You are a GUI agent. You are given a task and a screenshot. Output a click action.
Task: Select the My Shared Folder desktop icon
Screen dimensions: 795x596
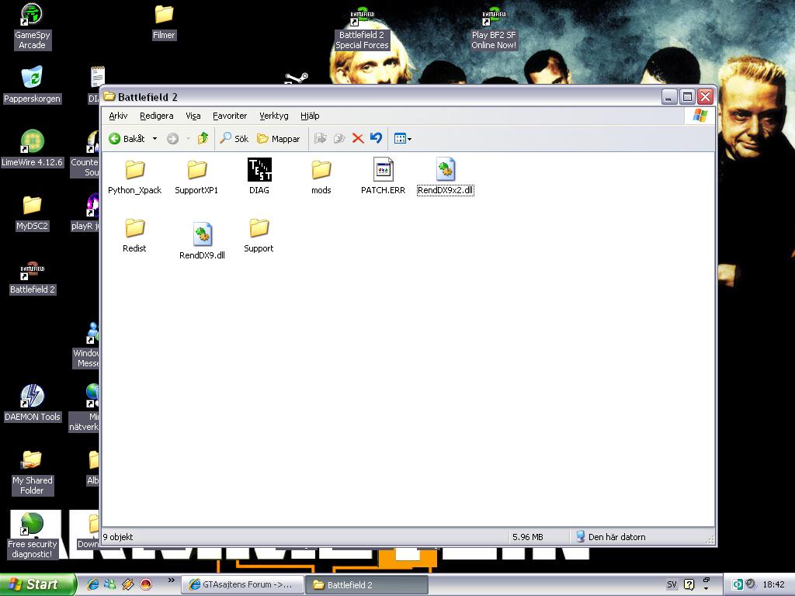(32, 473)
